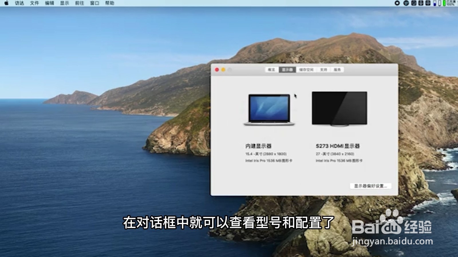Screen dimensions: 458x257
Task: Switch to the 储存空间 tab
Action: [x=306, y=69]
